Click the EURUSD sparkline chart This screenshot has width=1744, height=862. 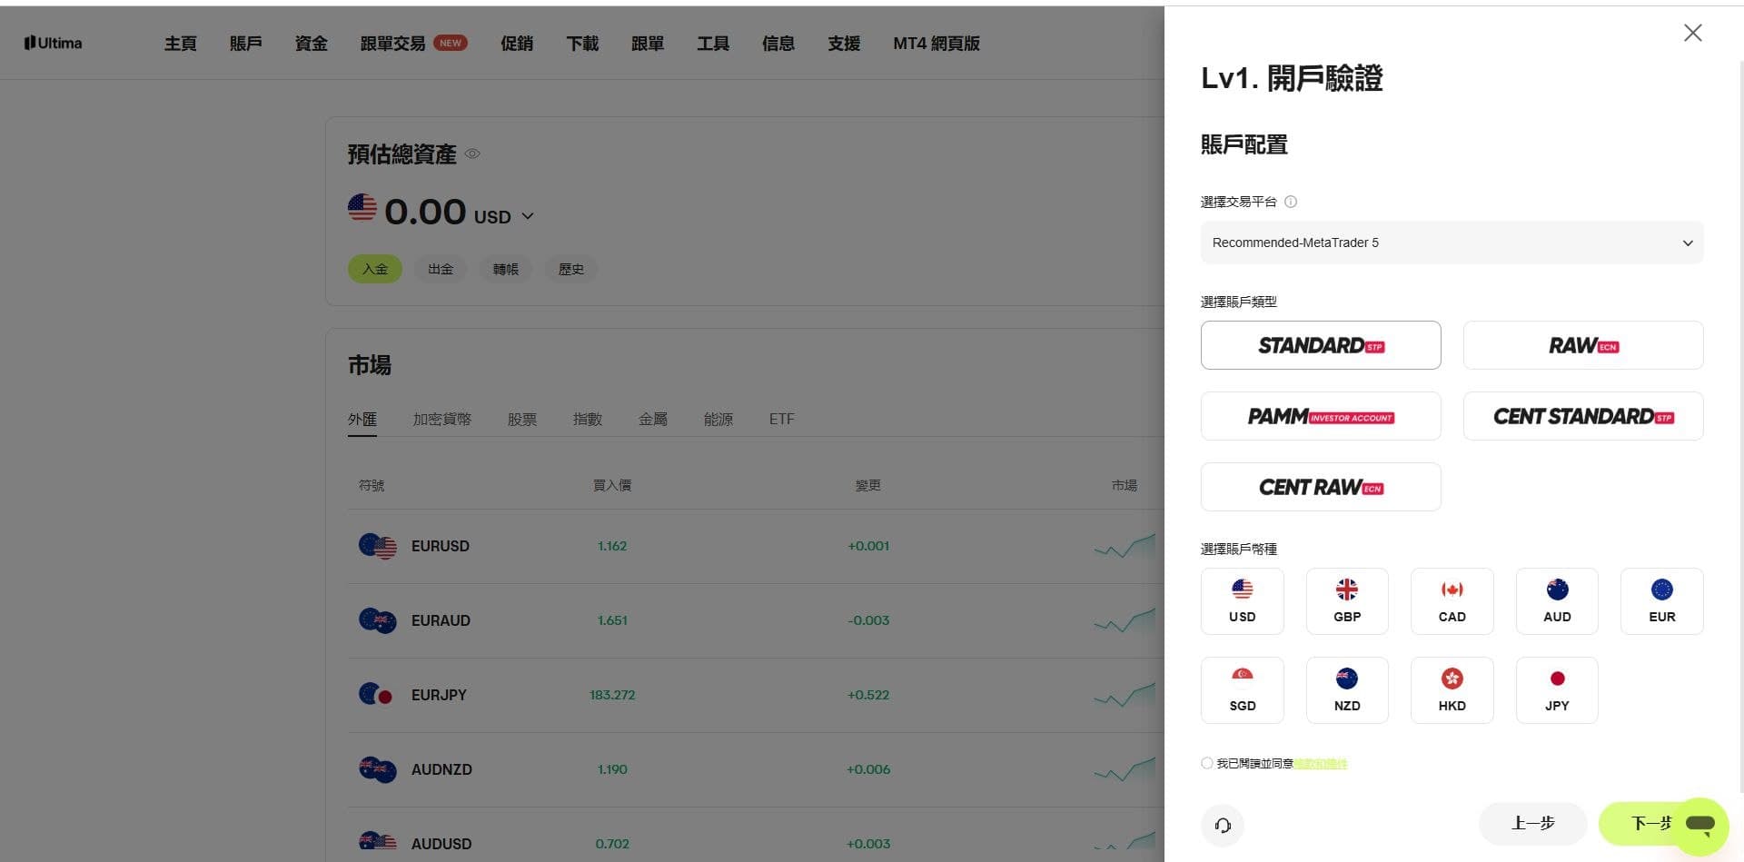click(x=1125, y=546)
